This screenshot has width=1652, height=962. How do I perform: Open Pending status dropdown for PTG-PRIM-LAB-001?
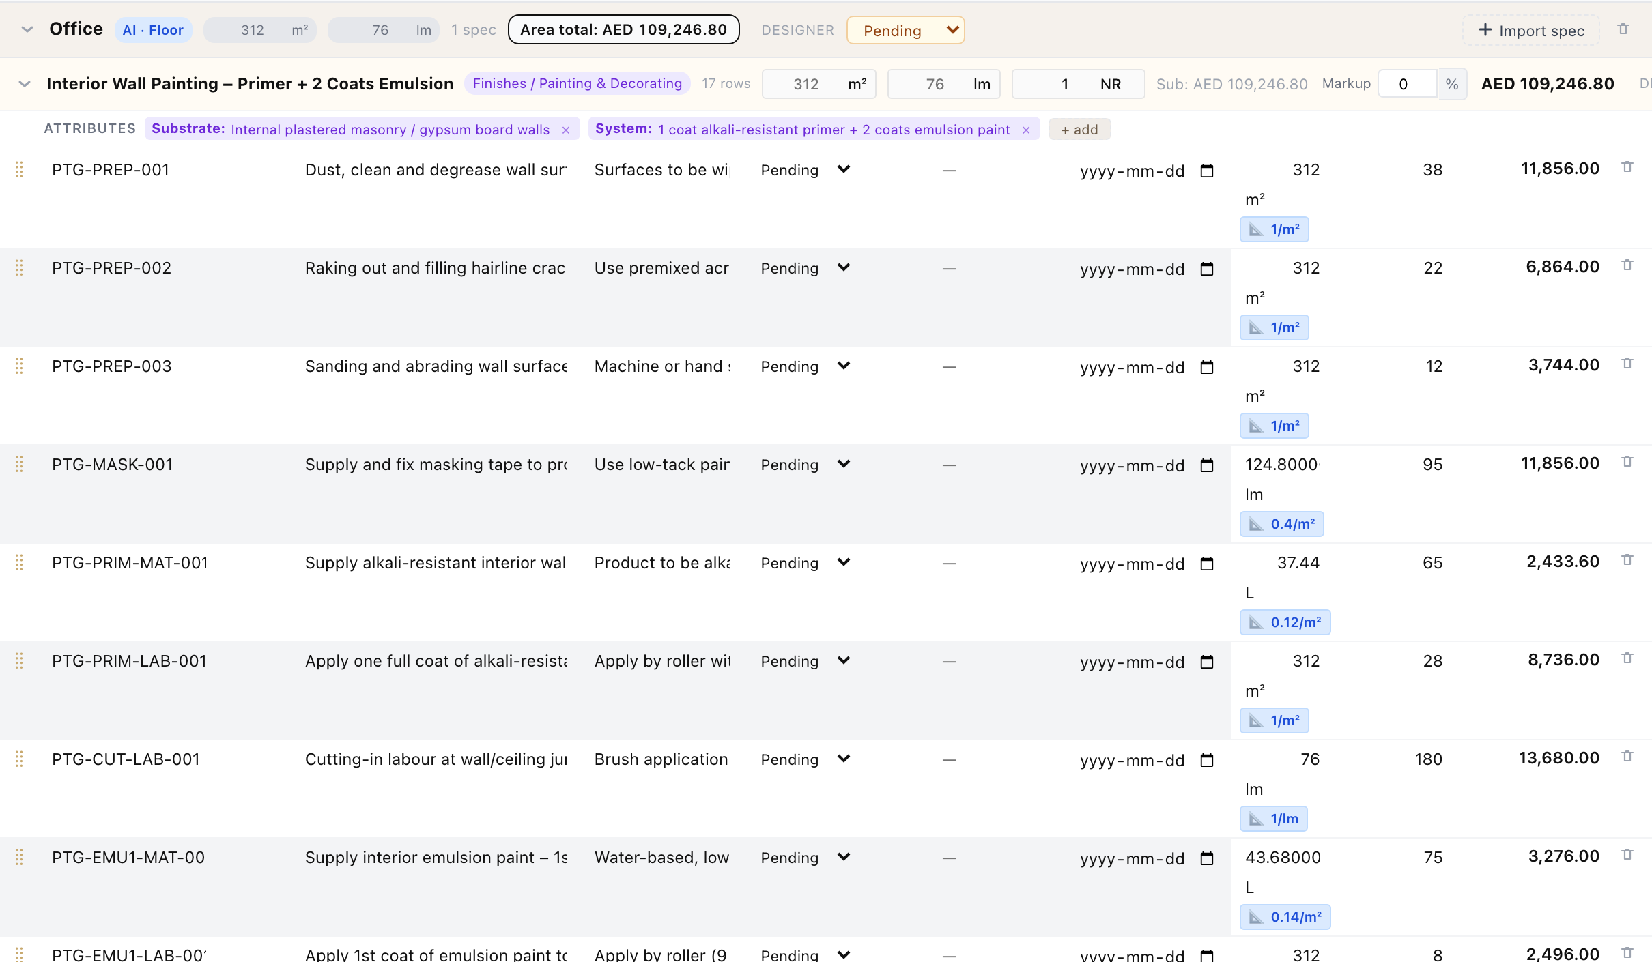pyautogui.click(x=806, y=661)
